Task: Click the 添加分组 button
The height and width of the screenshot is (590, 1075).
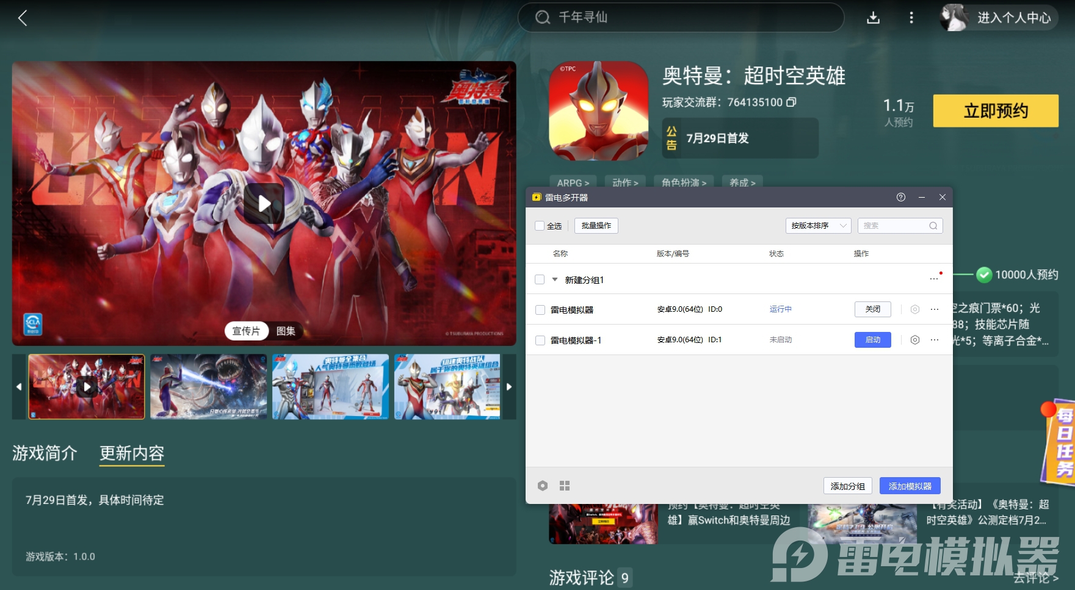Action: [x=848, y=486]
